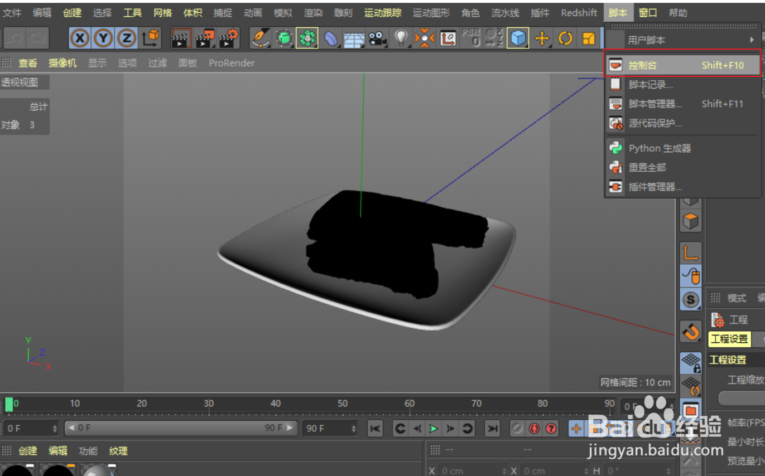Image resolution: width=765 pixels, height=476 pixels.
Task: Click the camera object icon in toolbar
Action: pos(378,38)
